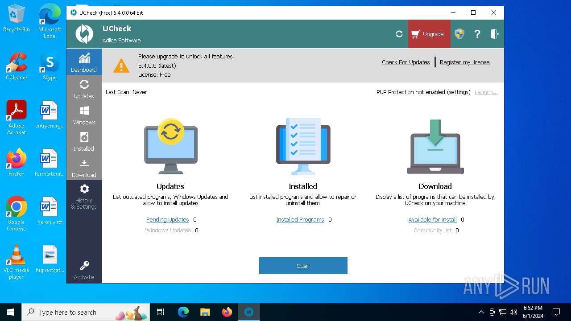Open the notification center icon
571x321 pixels.
(x=556, y=312)
